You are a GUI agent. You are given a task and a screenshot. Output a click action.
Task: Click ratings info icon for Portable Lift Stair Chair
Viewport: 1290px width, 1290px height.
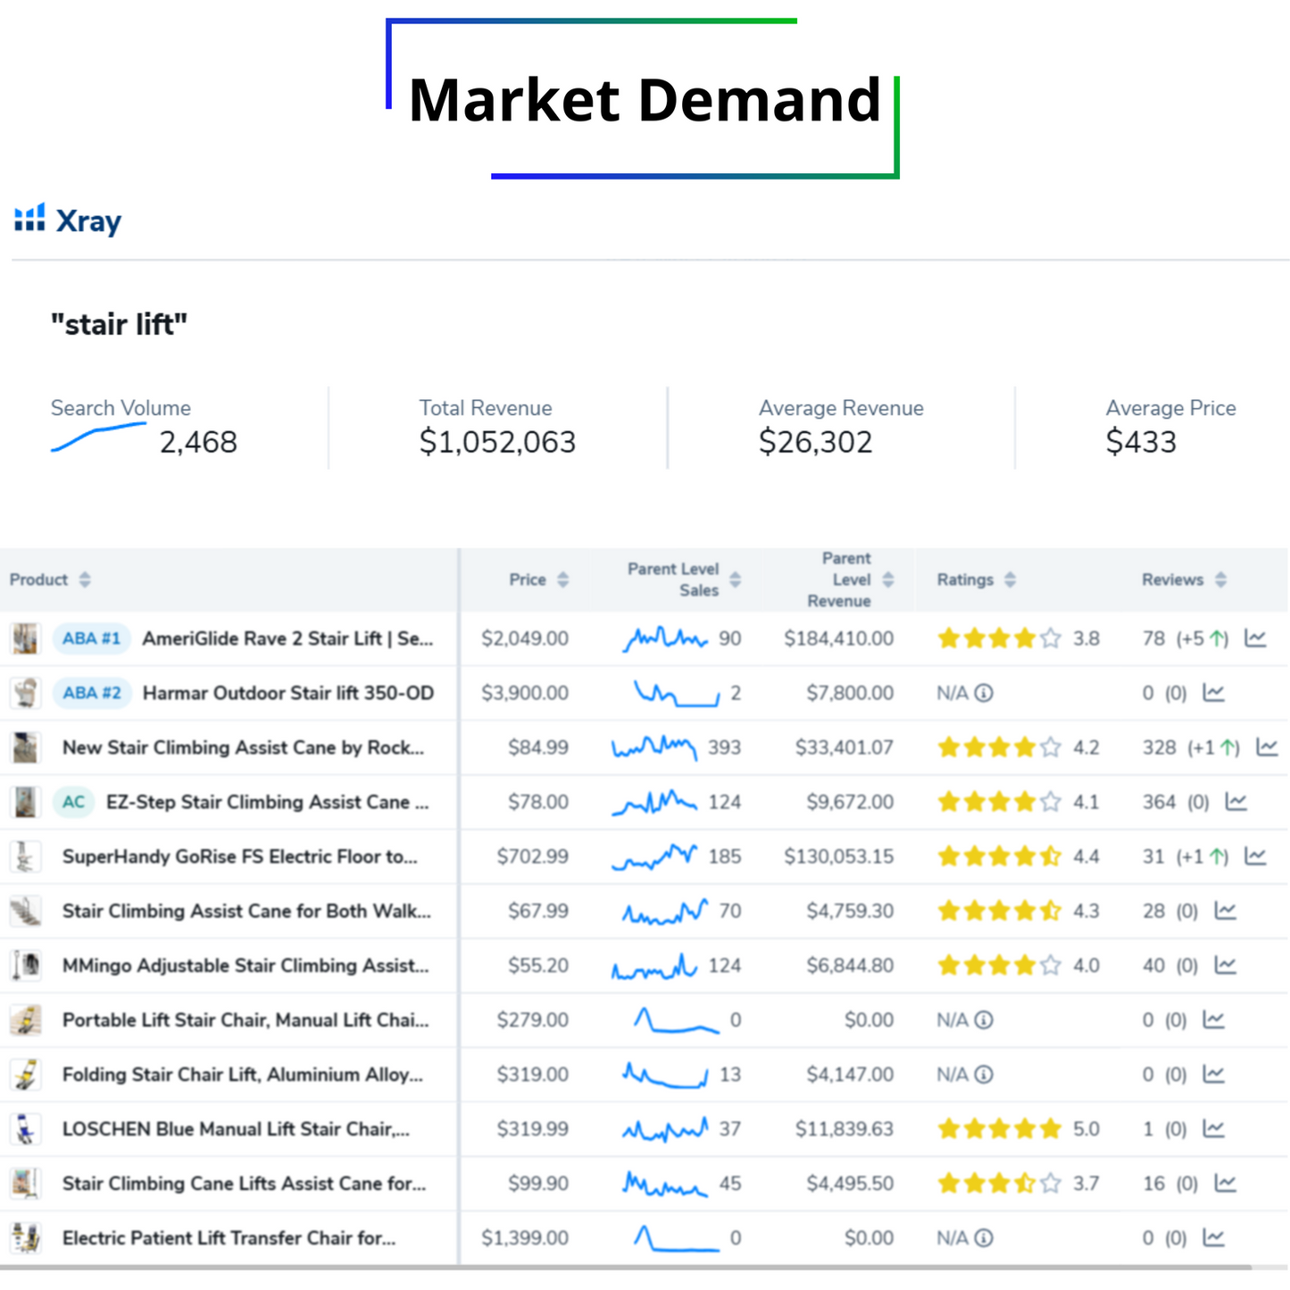point(983,1020)
